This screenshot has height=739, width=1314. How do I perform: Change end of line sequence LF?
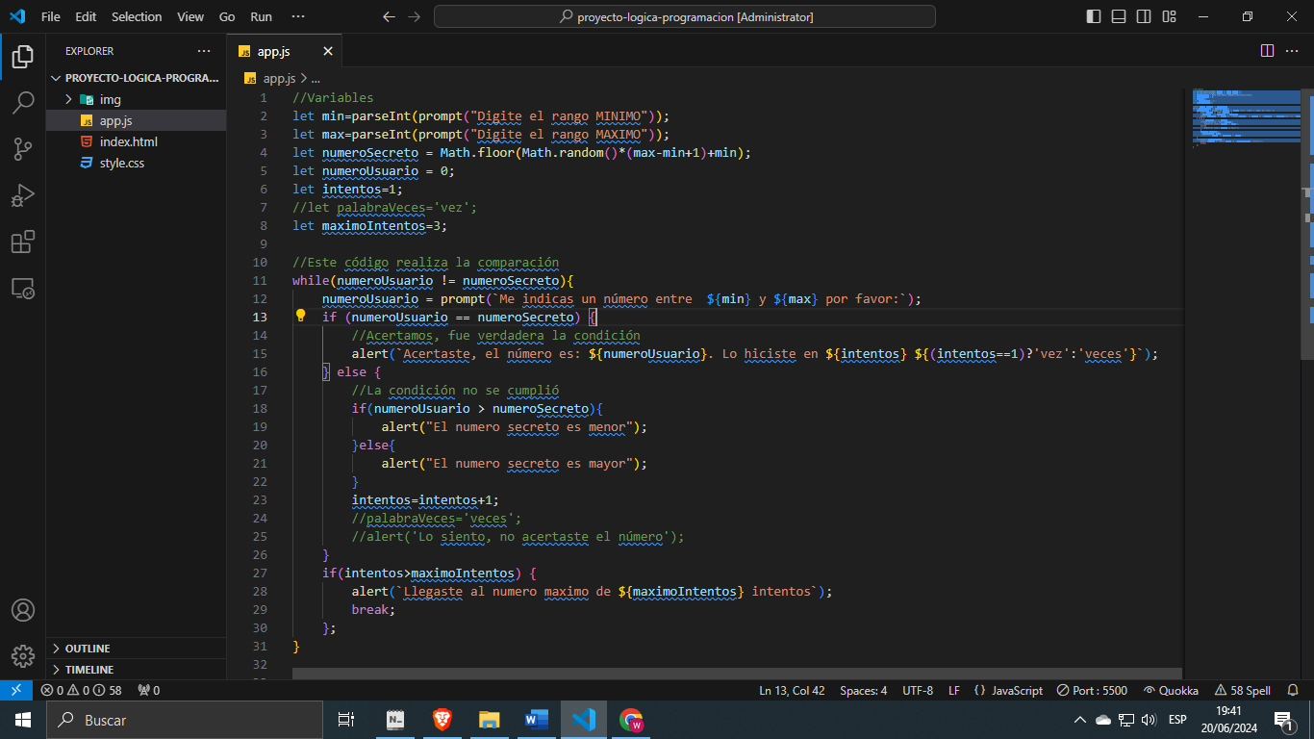click(x=954, y=690)
